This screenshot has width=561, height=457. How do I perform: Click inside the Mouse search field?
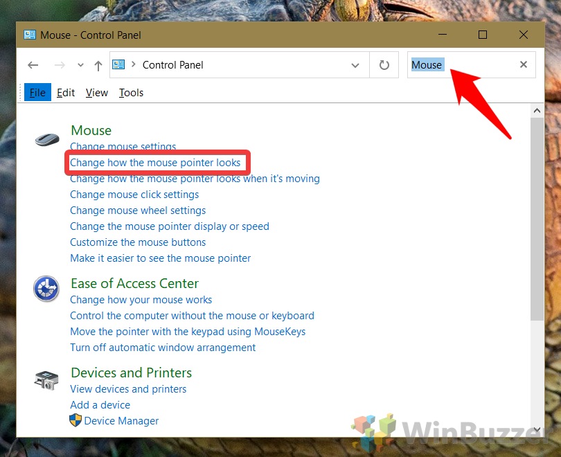click(x=457, y=64)
